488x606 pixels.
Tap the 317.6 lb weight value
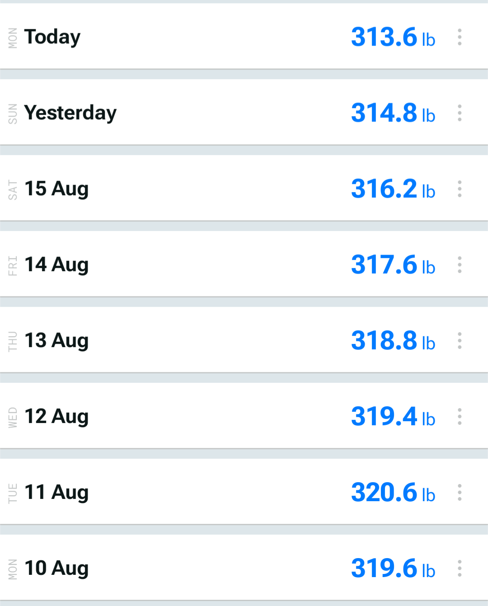[x=393, y=265]
